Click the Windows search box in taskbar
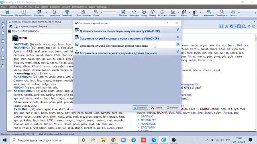This screenshot has height=144, width=257. (x=44, y=140)
